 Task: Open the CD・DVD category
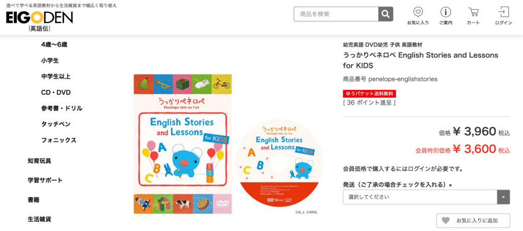[56, 93]
